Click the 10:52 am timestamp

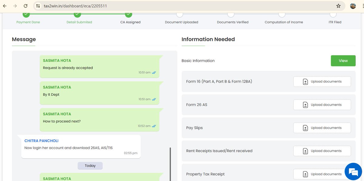[x=144, y=126]
